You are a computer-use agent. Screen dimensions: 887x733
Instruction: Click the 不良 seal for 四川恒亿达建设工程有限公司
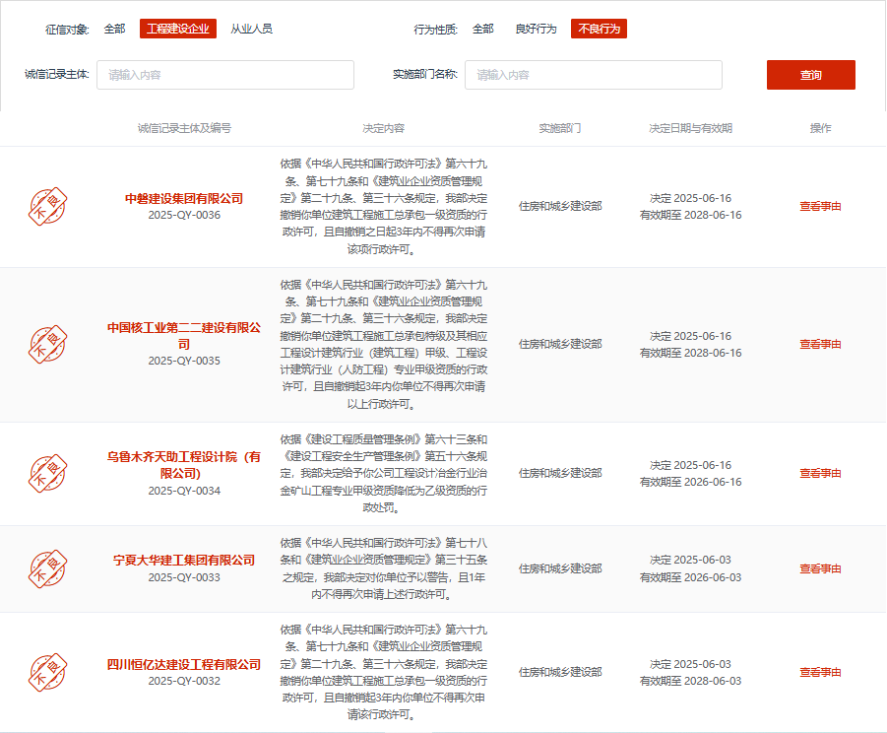pos(46,672)
